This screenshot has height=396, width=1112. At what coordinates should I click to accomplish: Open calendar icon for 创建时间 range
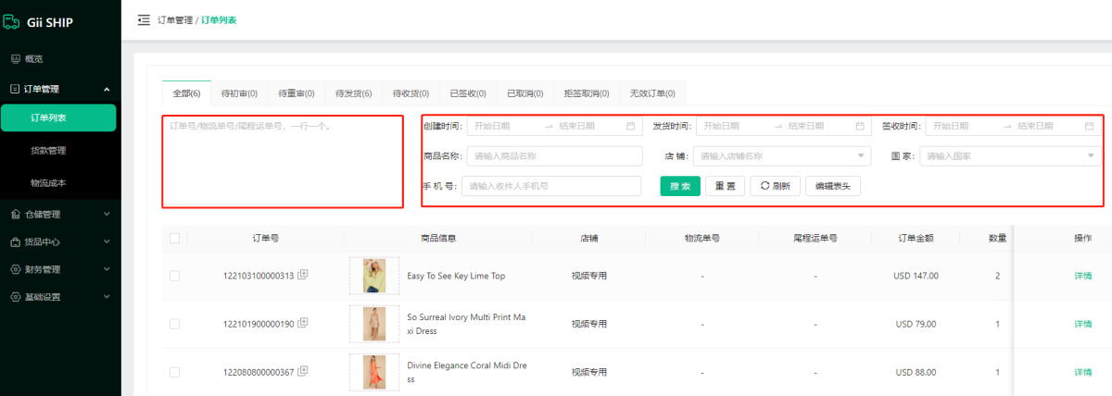click(631, 126)
